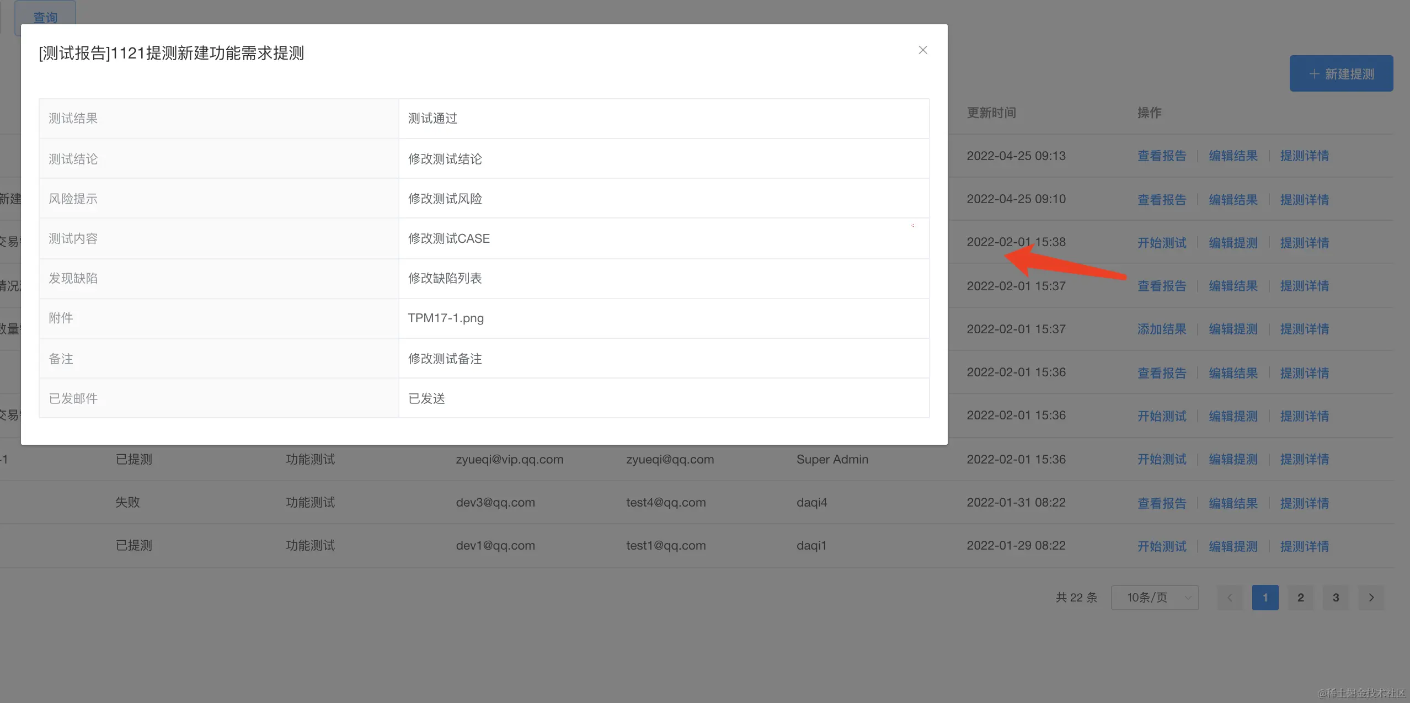
Task: Go to the next page arrow
Action: (x=1371, y=598)
